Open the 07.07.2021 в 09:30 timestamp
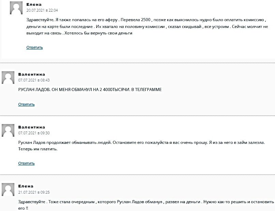Image resolution: width=275 pixels, height=211 pixels. 34,133
